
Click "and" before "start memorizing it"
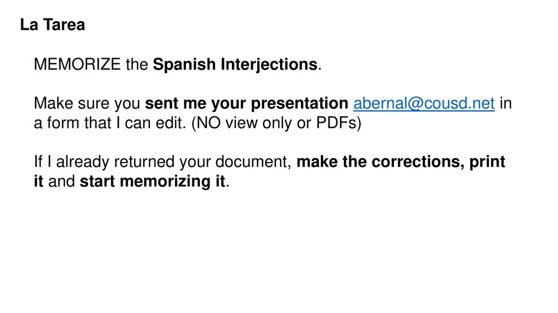tap(62, 181)
